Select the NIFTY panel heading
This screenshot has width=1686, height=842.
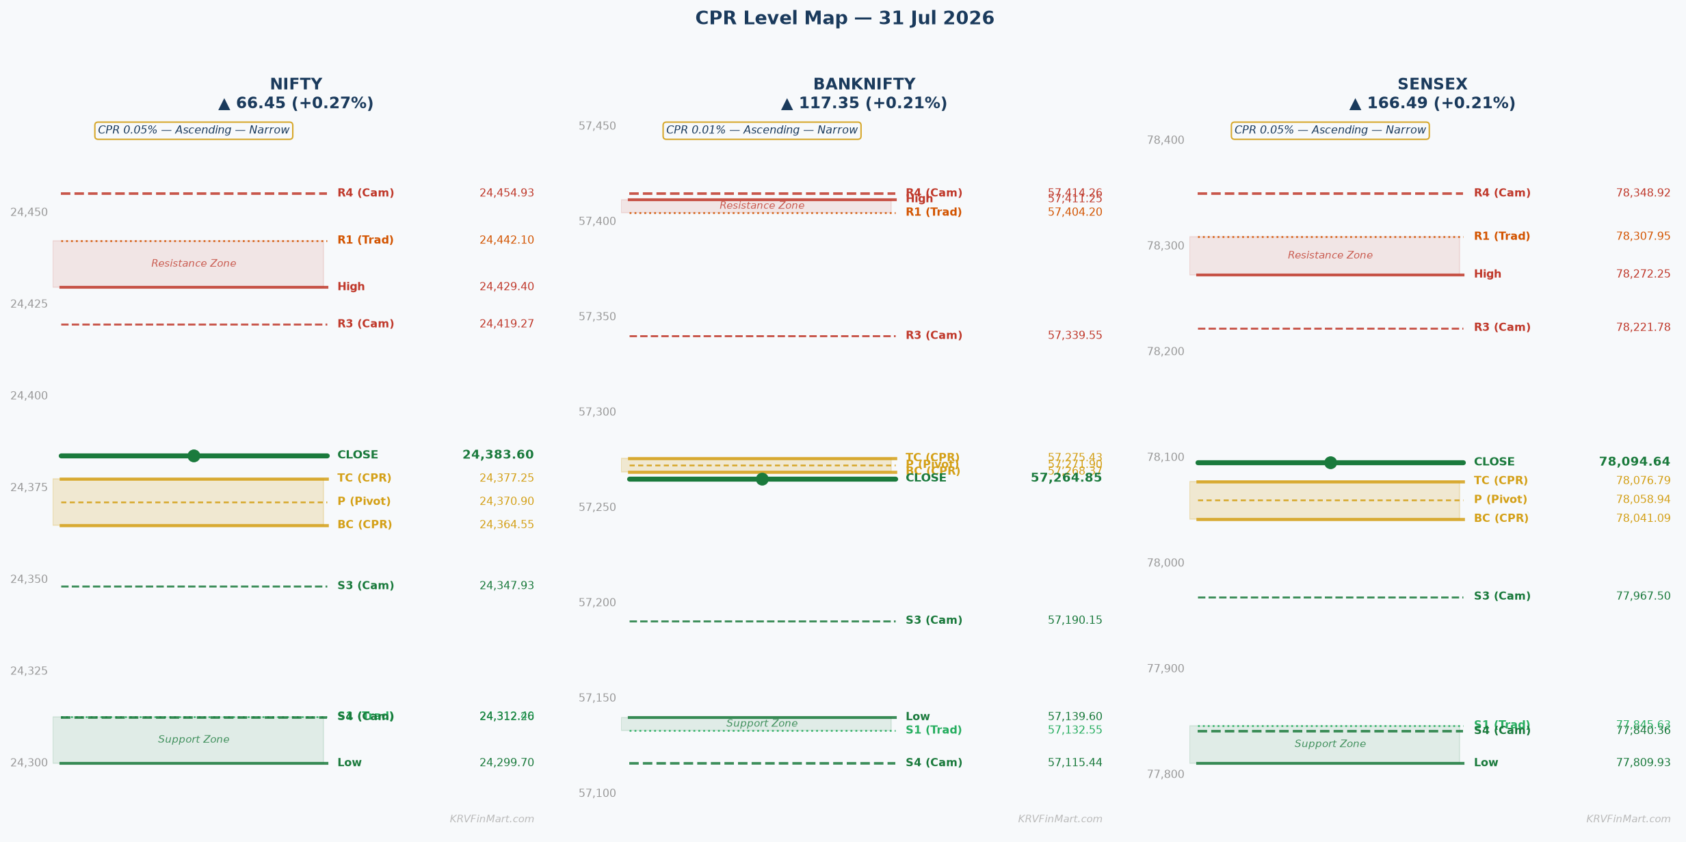[295, 84]
